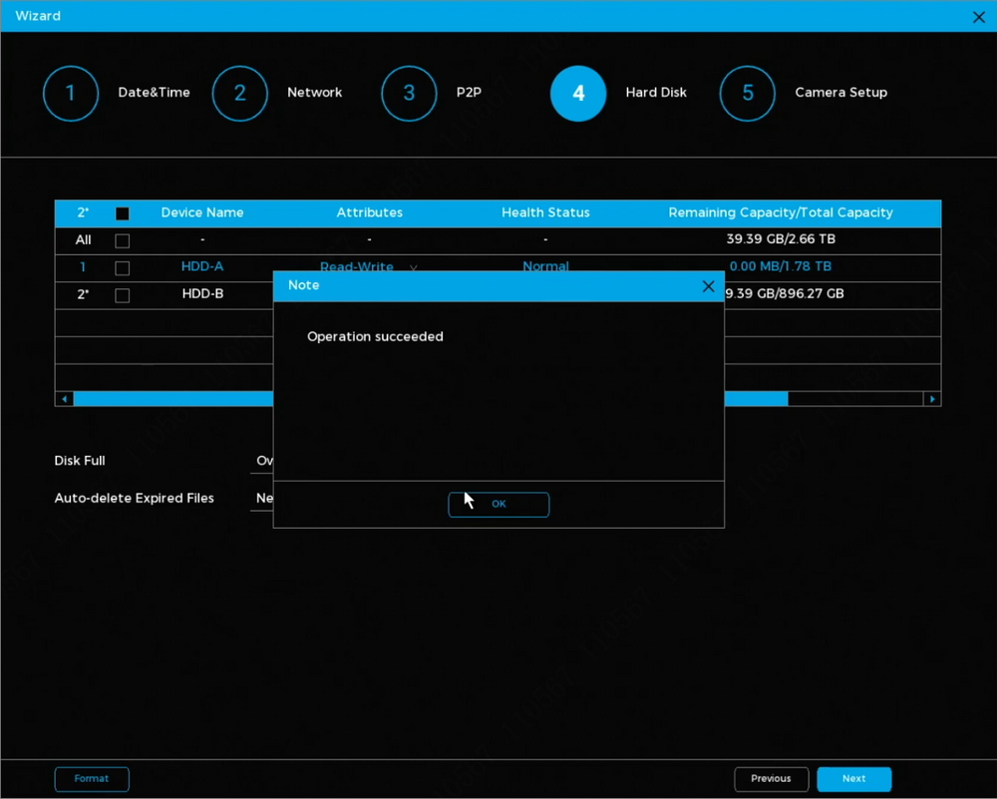Click the step 1 Date&Time circle icon

71,94
